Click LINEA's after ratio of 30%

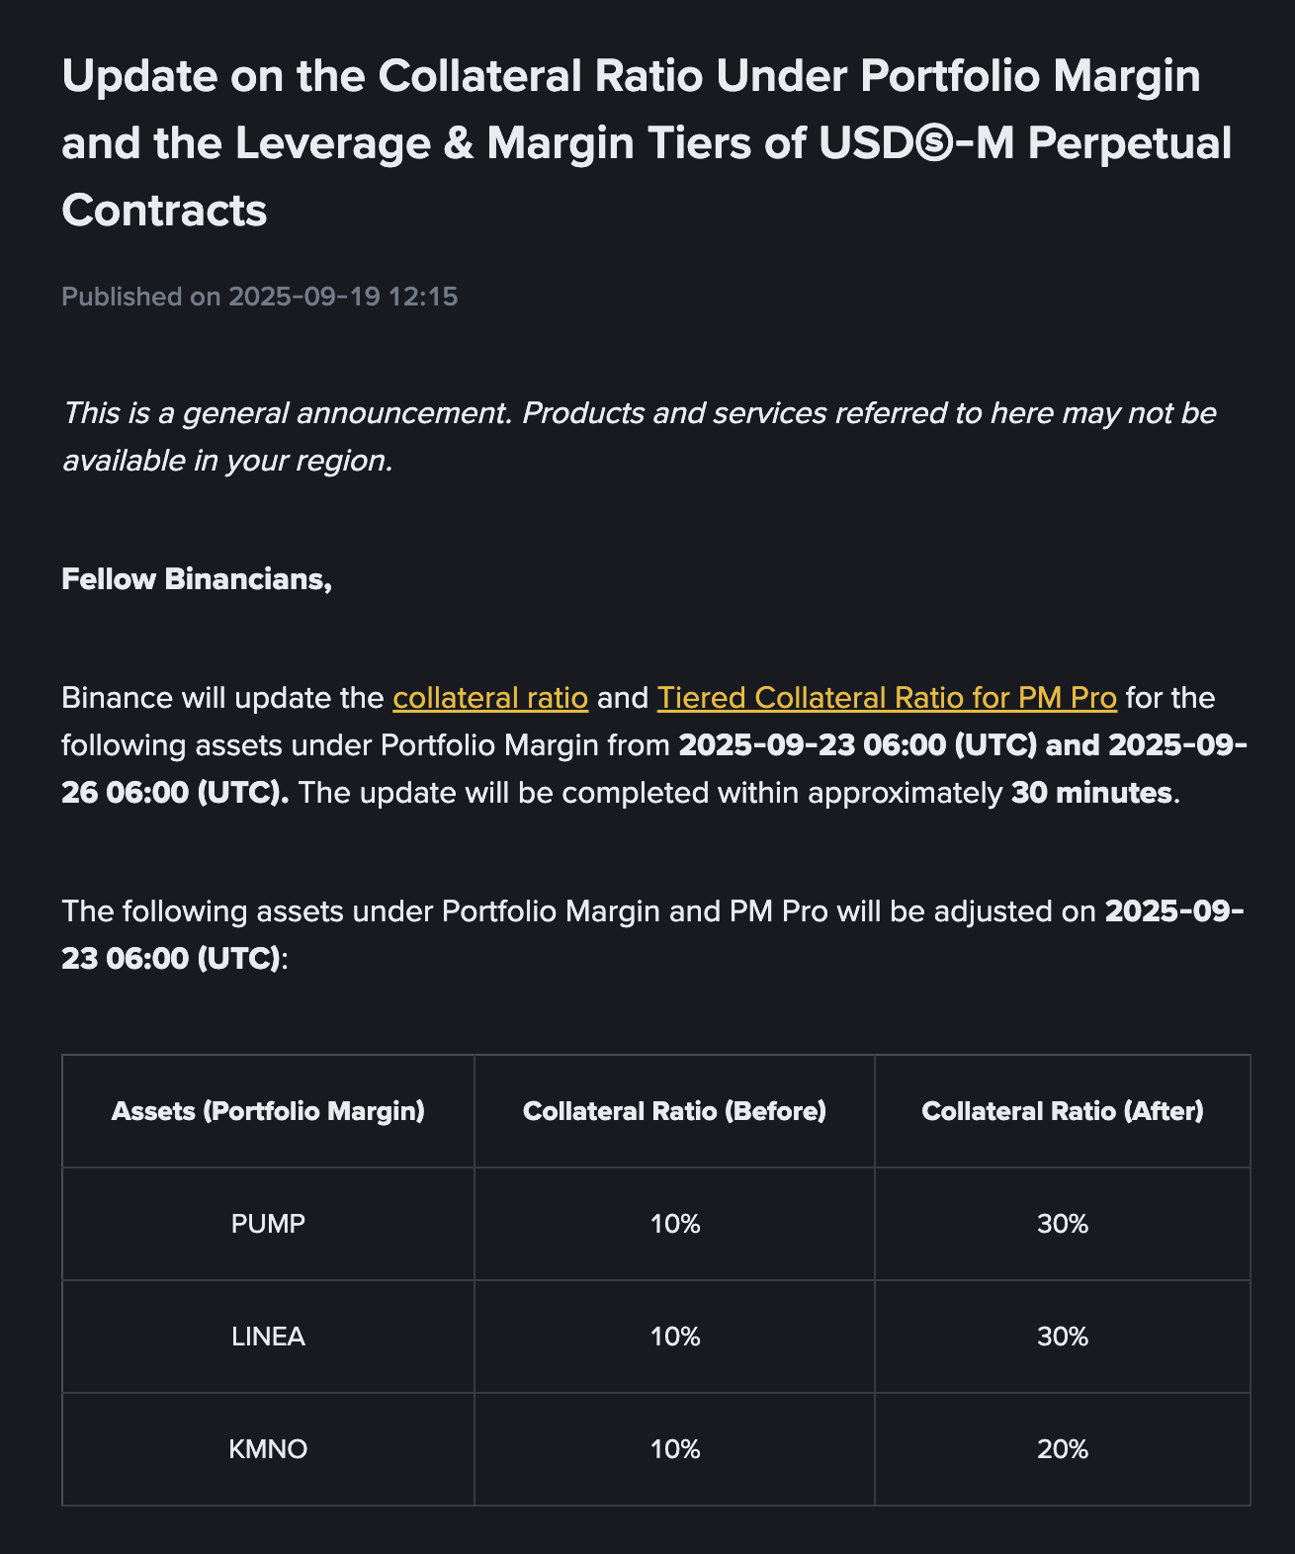[1063, 1337]
